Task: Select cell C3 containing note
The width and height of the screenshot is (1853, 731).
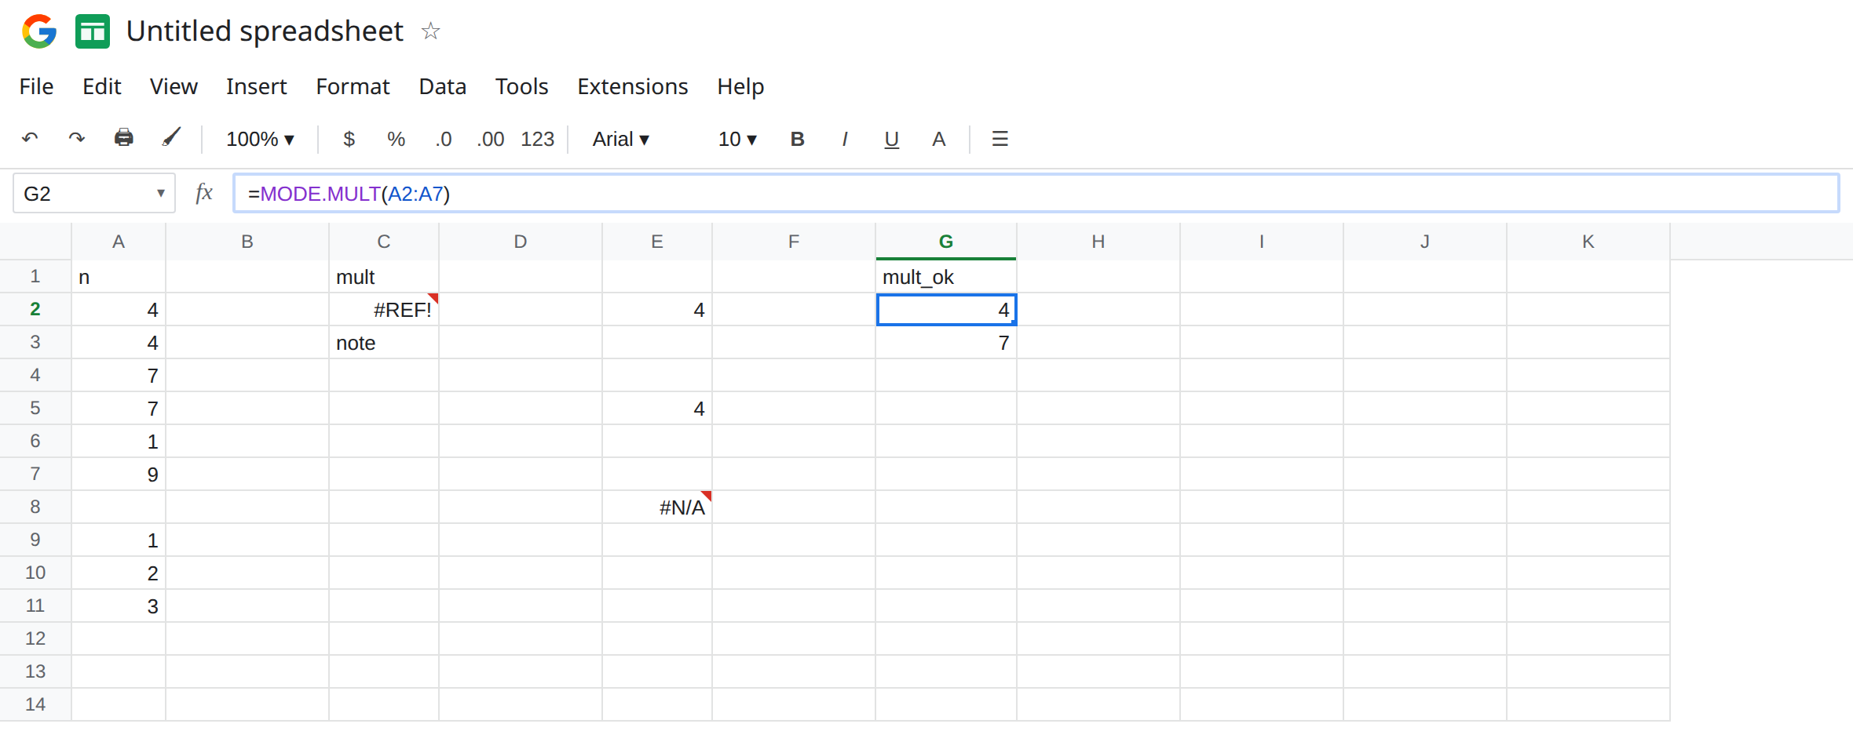Action: click(x=384, y=343)
